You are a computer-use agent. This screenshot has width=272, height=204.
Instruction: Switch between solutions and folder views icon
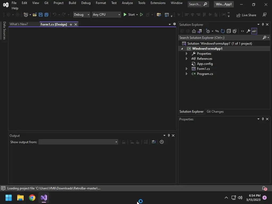(x=200, y=31)
